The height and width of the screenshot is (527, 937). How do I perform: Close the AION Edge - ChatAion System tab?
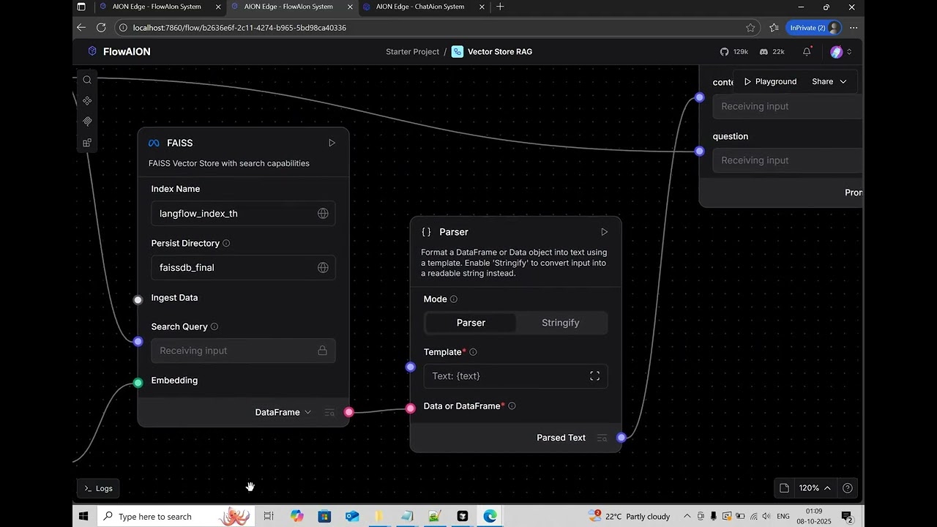click(481, 7)
